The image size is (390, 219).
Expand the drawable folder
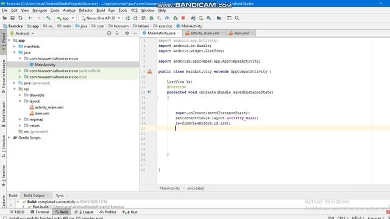click(20, 95)
